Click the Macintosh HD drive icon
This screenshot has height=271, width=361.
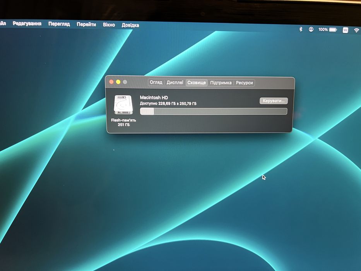click(x=123, y=105)
